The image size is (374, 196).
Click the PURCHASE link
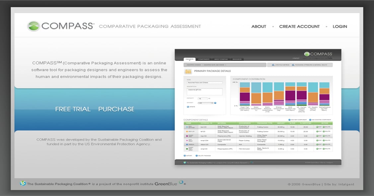tap(116, 109)
